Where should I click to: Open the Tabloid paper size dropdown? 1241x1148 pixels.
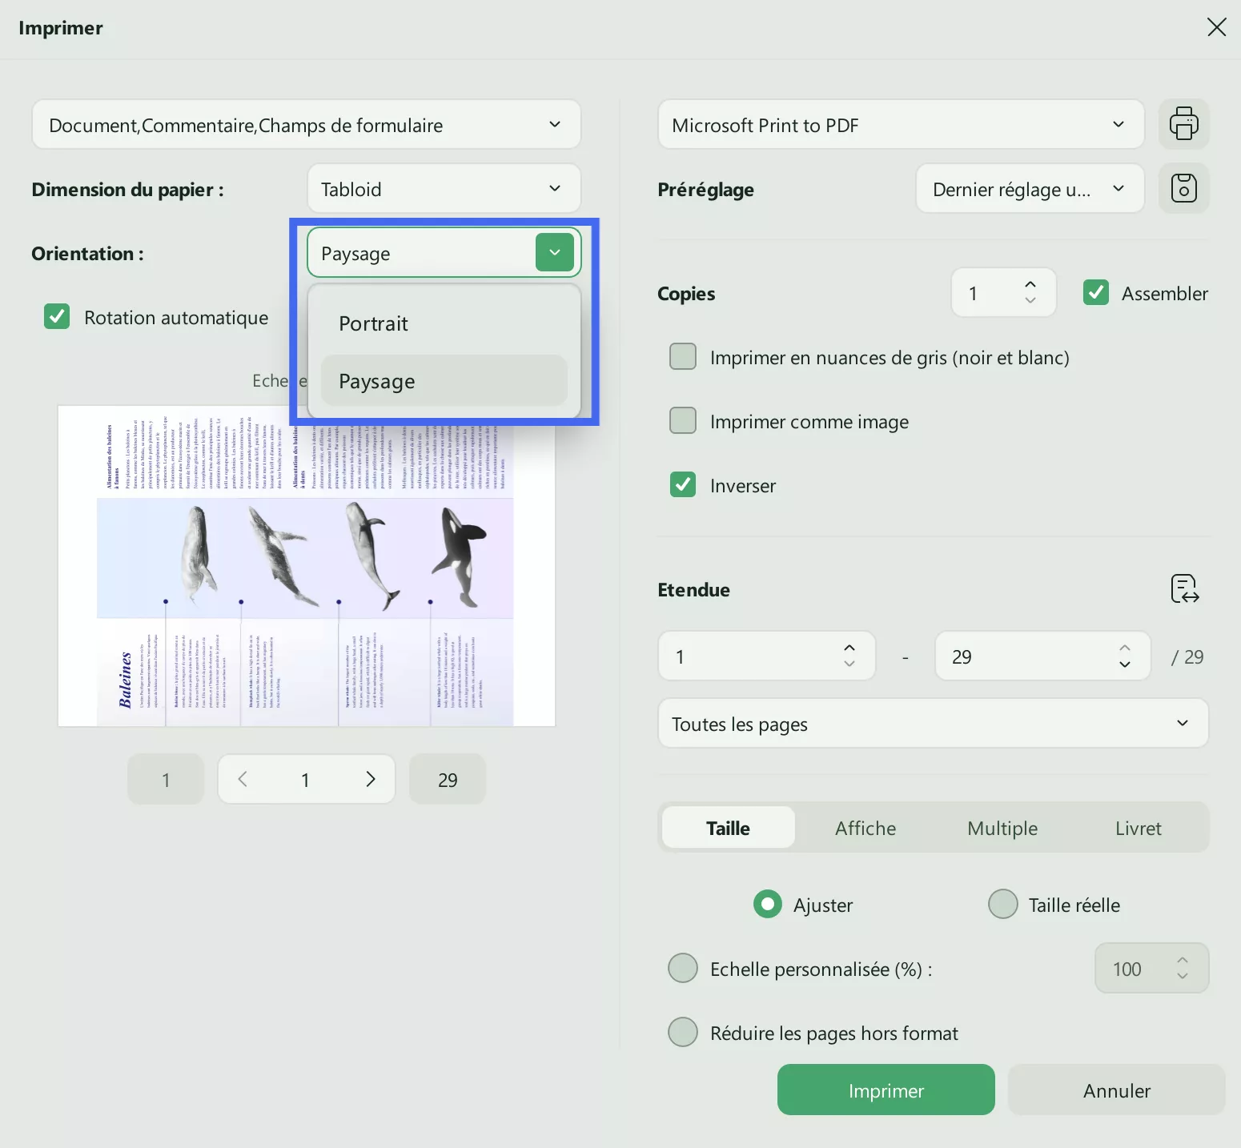tap(443, 188)
